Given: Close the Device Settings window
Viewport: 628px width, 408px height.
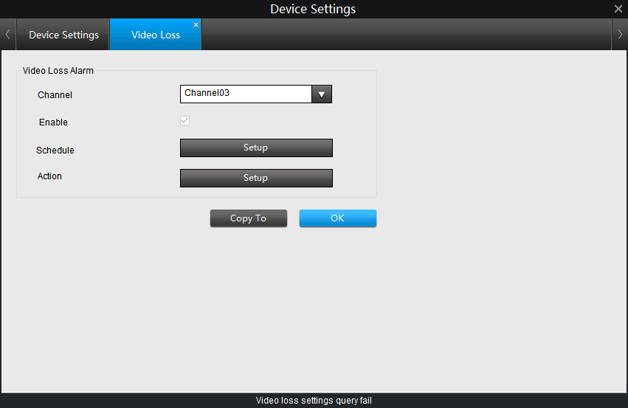Looking at the screenshot, I should click(x=618, y=9).
